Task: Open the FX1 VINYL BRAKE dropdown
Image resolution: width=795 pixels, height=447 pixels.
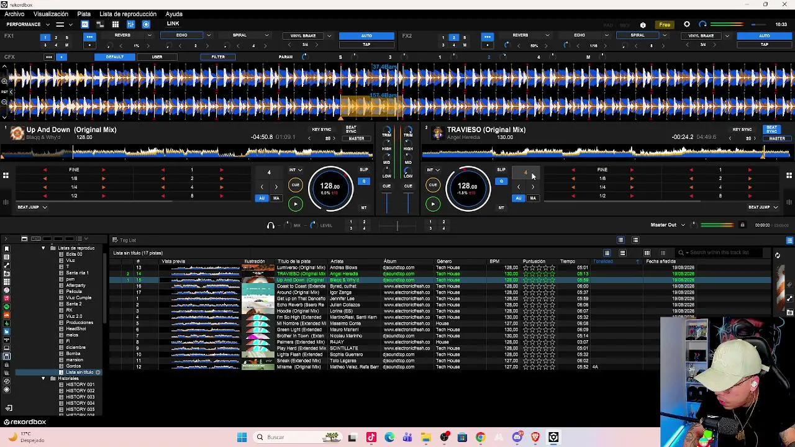Action: pyautogui.click(x=329, y=35)
